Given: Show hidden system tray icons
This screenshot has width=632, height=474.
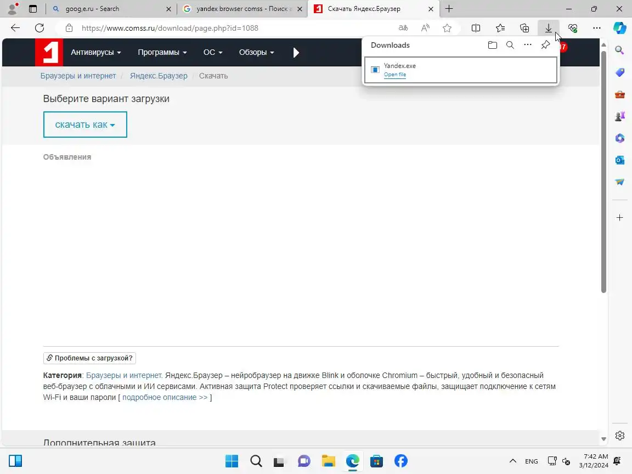Looking at the screenshot, I should 513,461.
